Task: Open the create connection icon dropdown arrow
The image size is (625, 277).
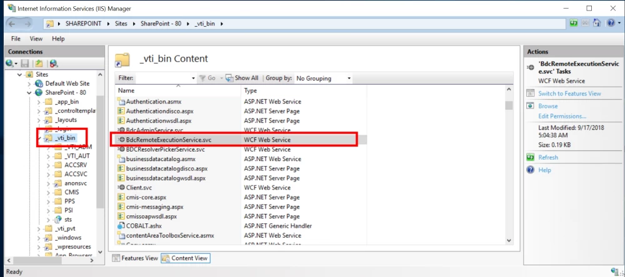Action: [x=16, y=64]
